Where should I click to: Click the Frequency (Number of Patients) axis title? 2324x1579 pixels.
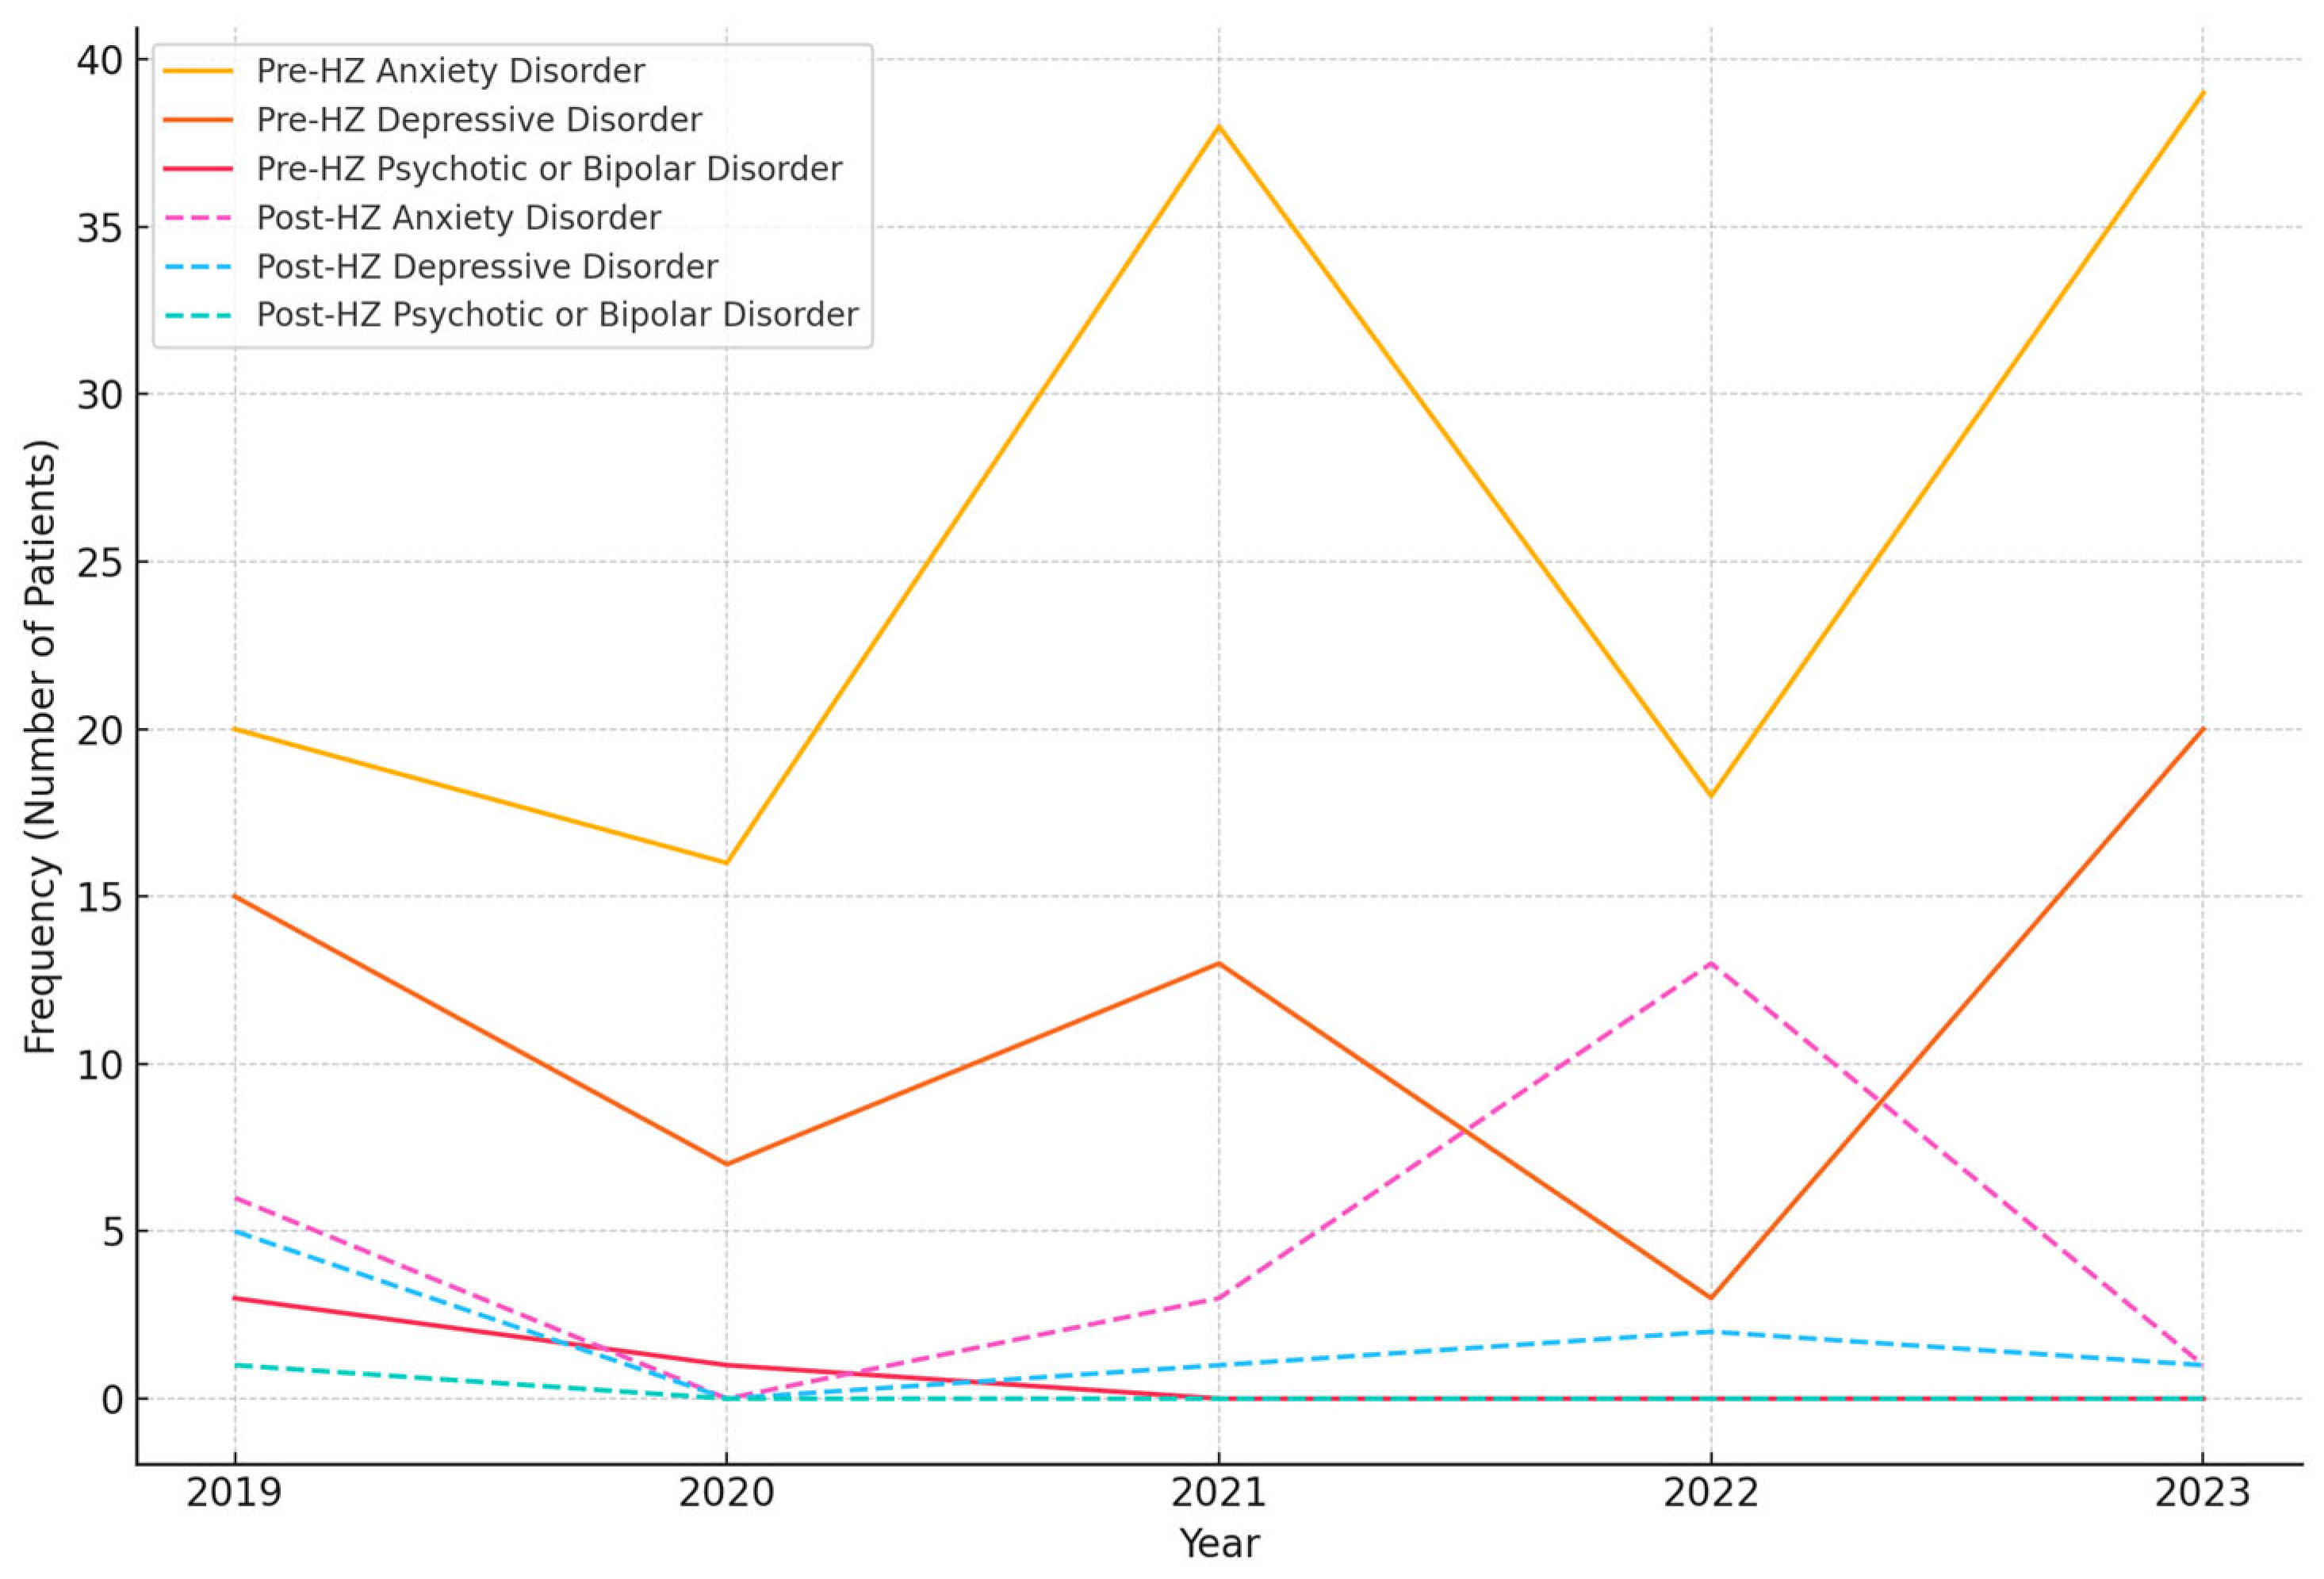point(40,747)
